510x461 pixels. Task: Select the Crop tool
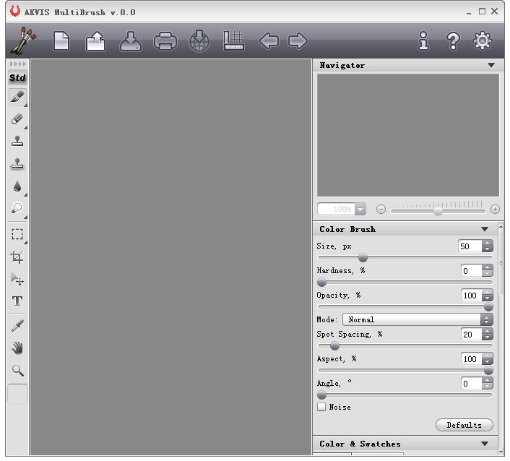(x=17, y=257)
